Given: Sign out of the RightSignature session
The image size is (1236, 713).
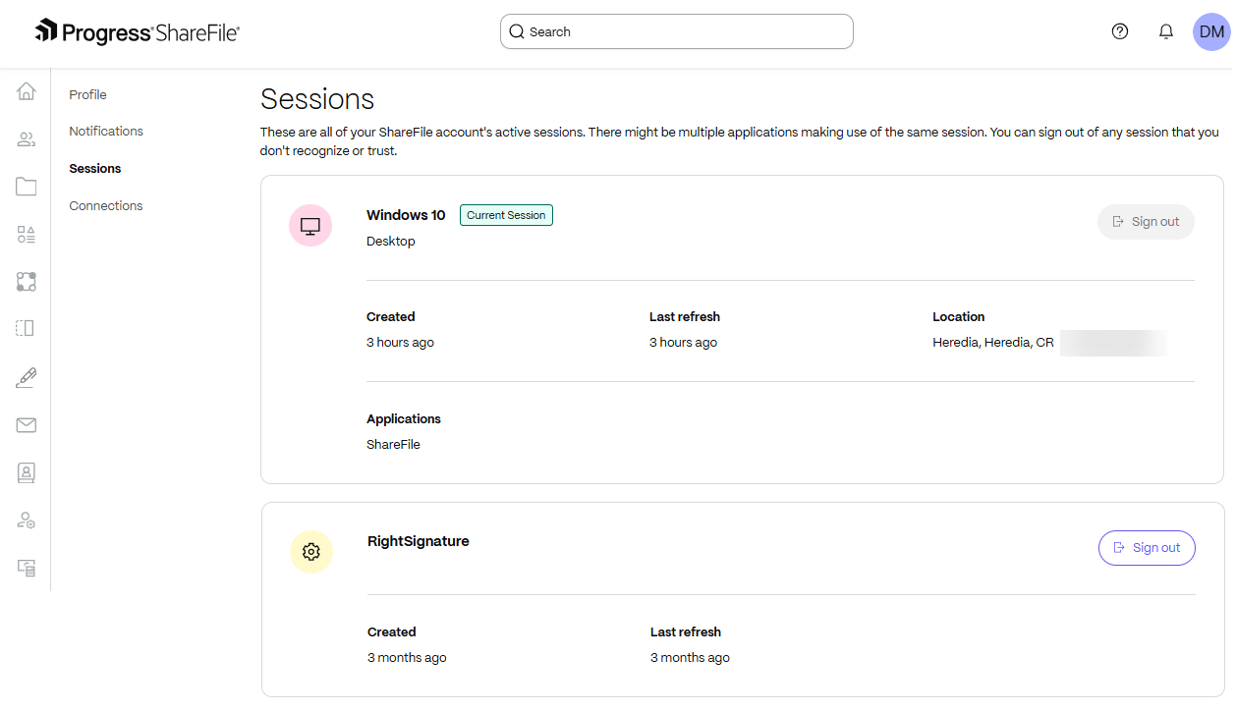Looking at the screenshot, I should [x=1147, y=548].
